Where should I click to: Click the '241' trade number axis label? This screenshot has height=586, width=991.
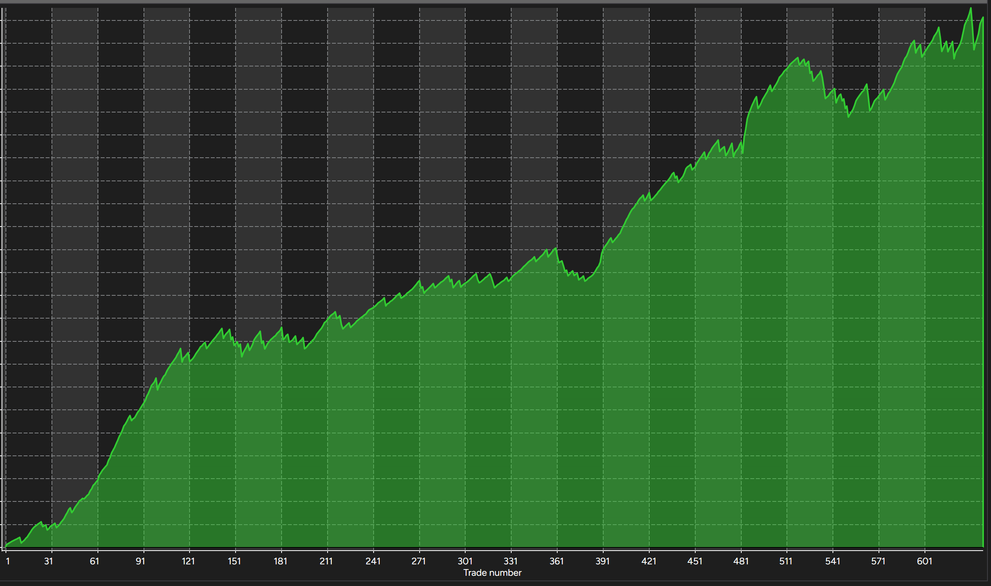pos(373,561)
